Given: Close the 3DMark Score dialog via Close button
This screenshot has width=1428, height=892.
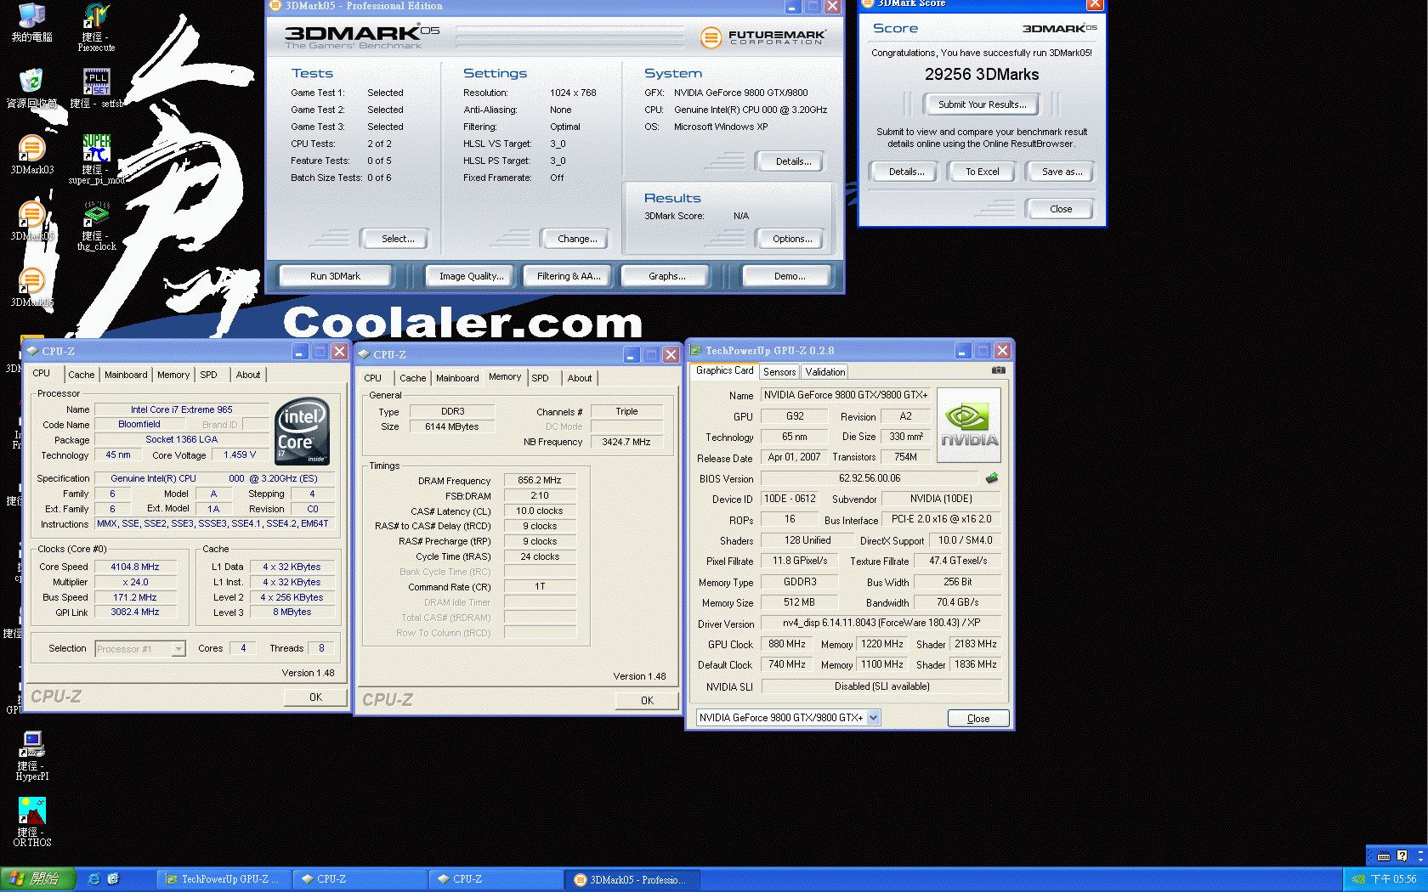Looking at the screenshot, I should click(x=1059, y=209).
